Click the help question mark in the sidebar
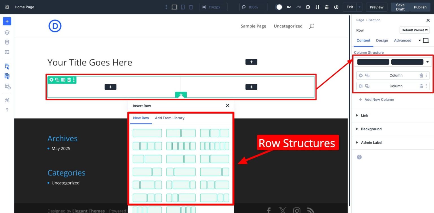This screenshot has width=434, height=213. (7, 110)
